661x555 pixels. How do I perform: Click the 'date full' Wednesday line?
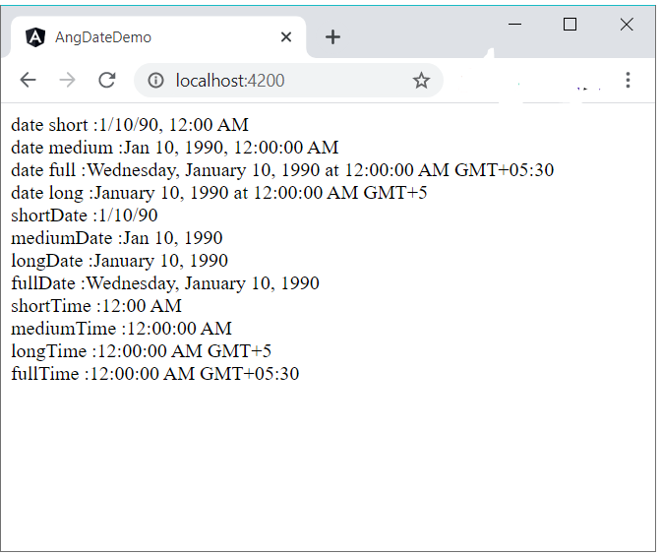point(282,170)
